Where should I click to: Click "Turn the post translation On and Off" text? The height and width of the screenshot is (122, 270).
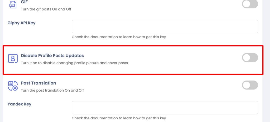tap(52, 90)
